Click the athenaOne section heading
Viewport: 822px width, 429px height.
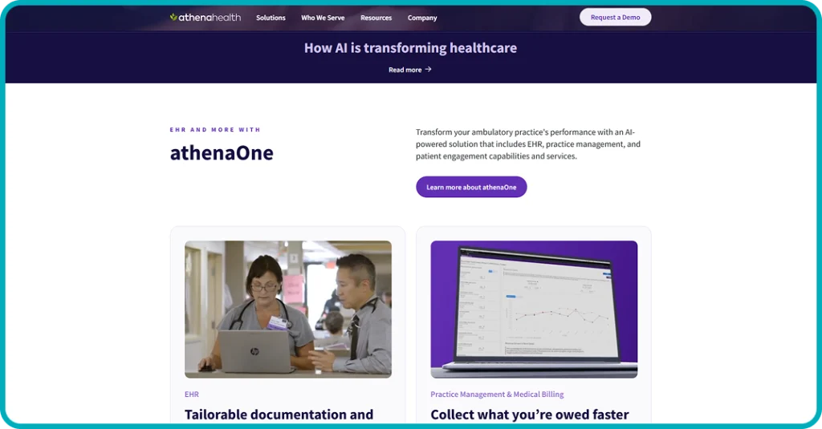tap(222, 152)
